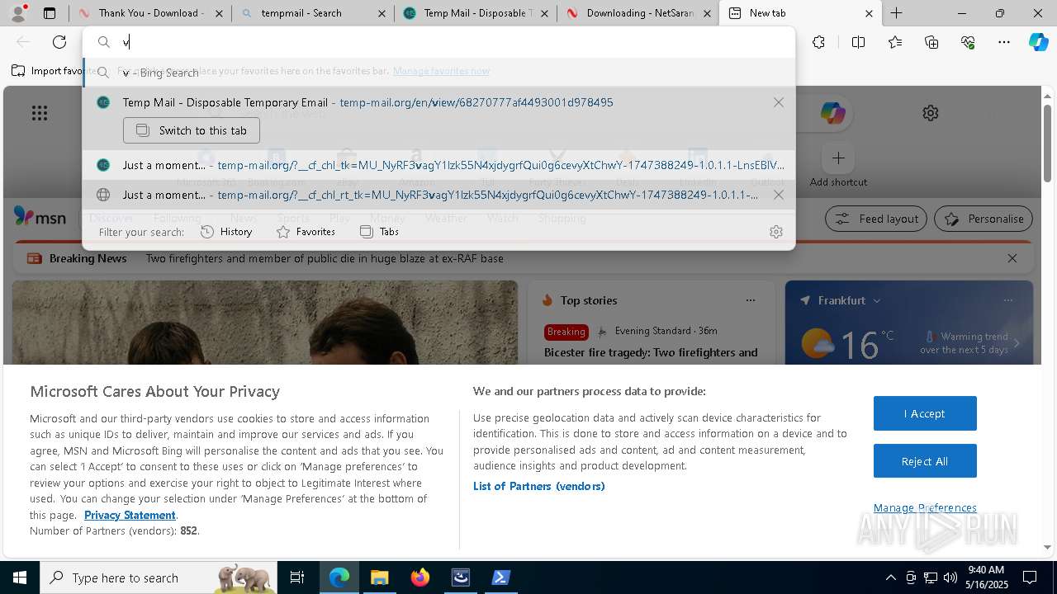Expand the weather trend arrow

(1017, 343)
